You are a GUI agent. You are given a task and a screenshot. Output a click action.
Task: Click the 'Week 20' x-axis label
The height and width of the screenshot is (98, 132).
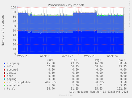coord(23,56)
